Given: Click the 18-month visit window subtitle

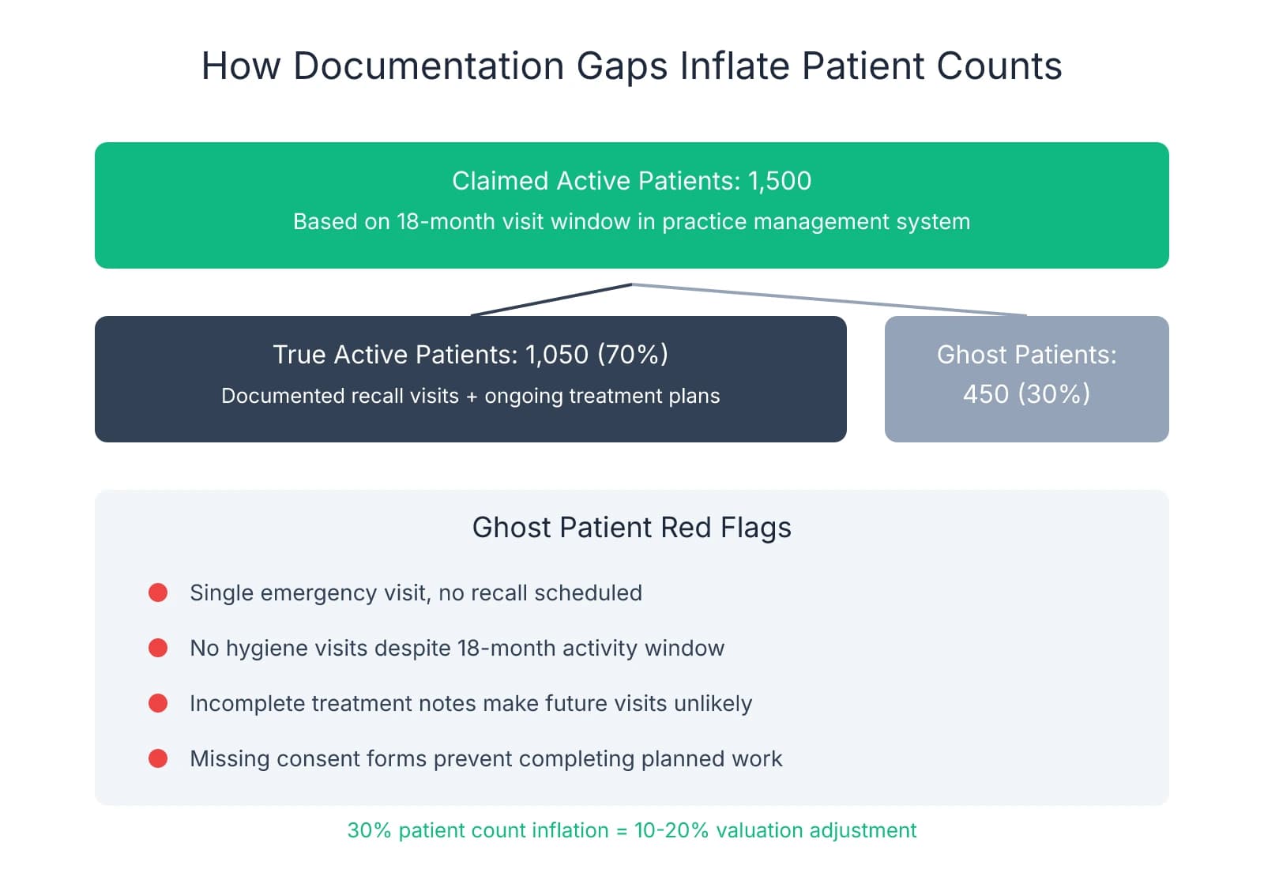Looking at the screenshot, I should click(632, 222).
